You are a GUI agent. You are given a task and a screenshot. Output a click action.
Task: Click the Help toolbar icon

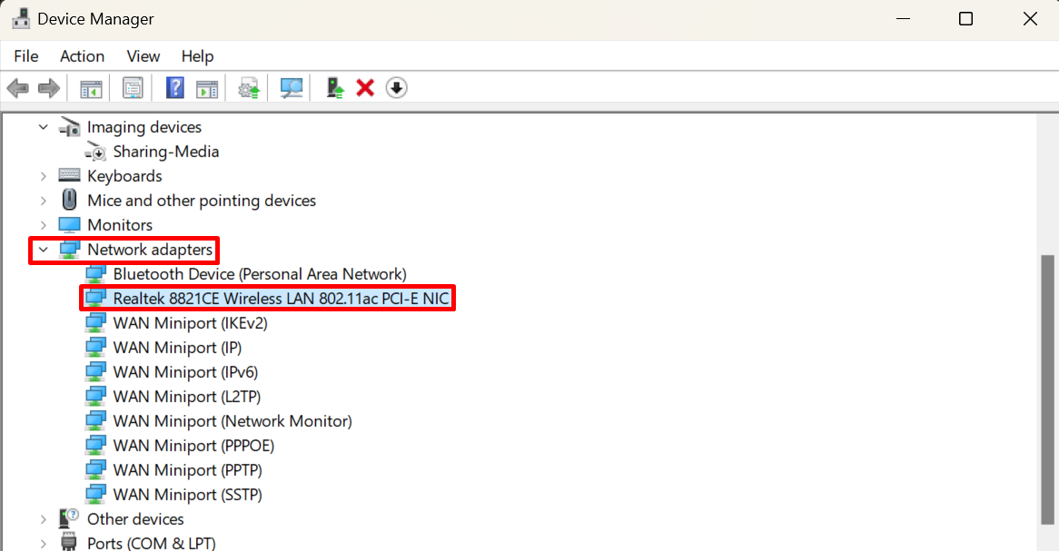point(174,87)
